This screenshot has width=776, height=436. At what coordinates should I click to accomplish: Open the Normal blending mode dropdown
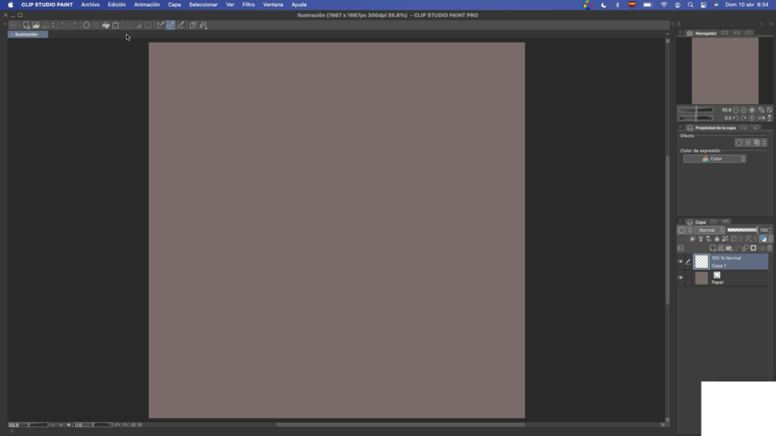(709, 230)
